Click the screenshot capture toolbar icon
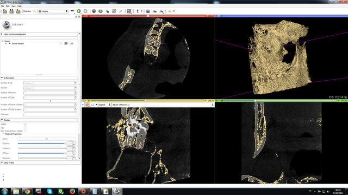Screen dimensions: 348x195 pos(148,11)
